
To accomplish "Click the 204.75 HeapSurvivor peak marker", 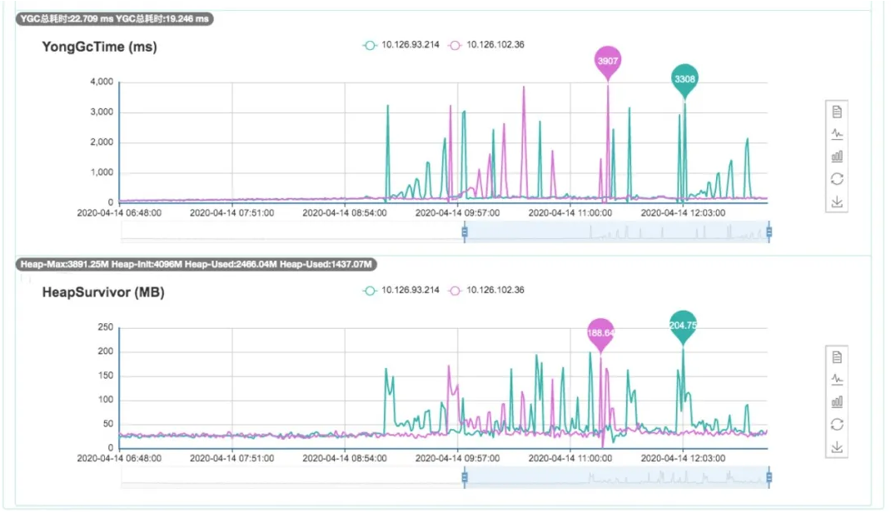I will [683, 326].
